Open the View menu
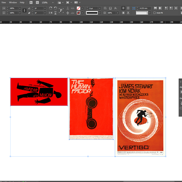 point(4,2)
